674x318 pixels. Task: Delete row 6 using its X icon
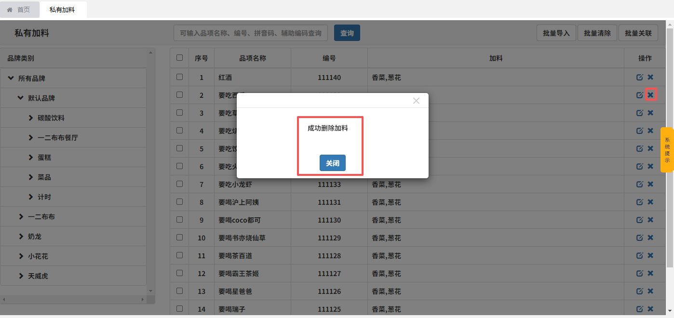pyautogui.click(x=650, y=166)
